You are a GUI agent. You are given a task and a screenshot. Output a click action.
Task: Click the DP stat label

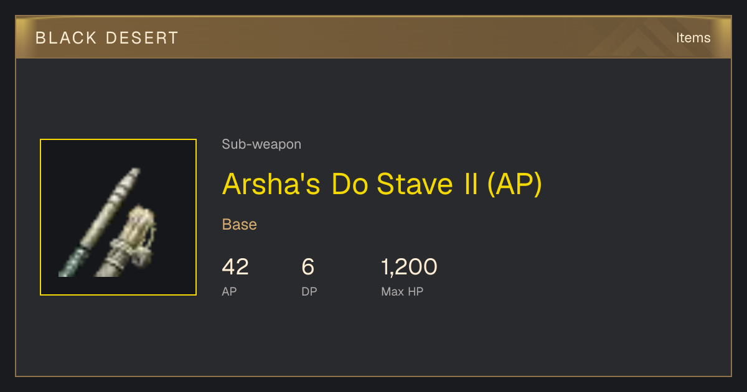click(309, 291)
